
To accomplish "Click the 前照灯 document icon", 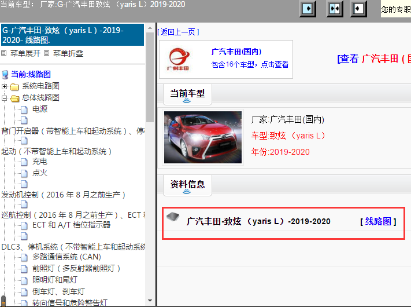I will tap(24, 269).
